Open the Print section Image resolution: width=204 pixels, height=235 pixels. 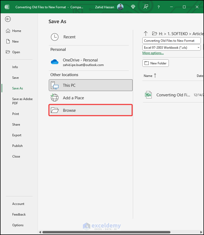[15, 114]
